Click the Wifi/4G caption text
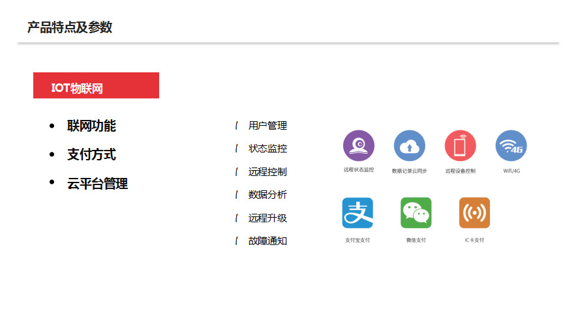The height and width of the screenshot is (320, 576). tap(511, 171)
